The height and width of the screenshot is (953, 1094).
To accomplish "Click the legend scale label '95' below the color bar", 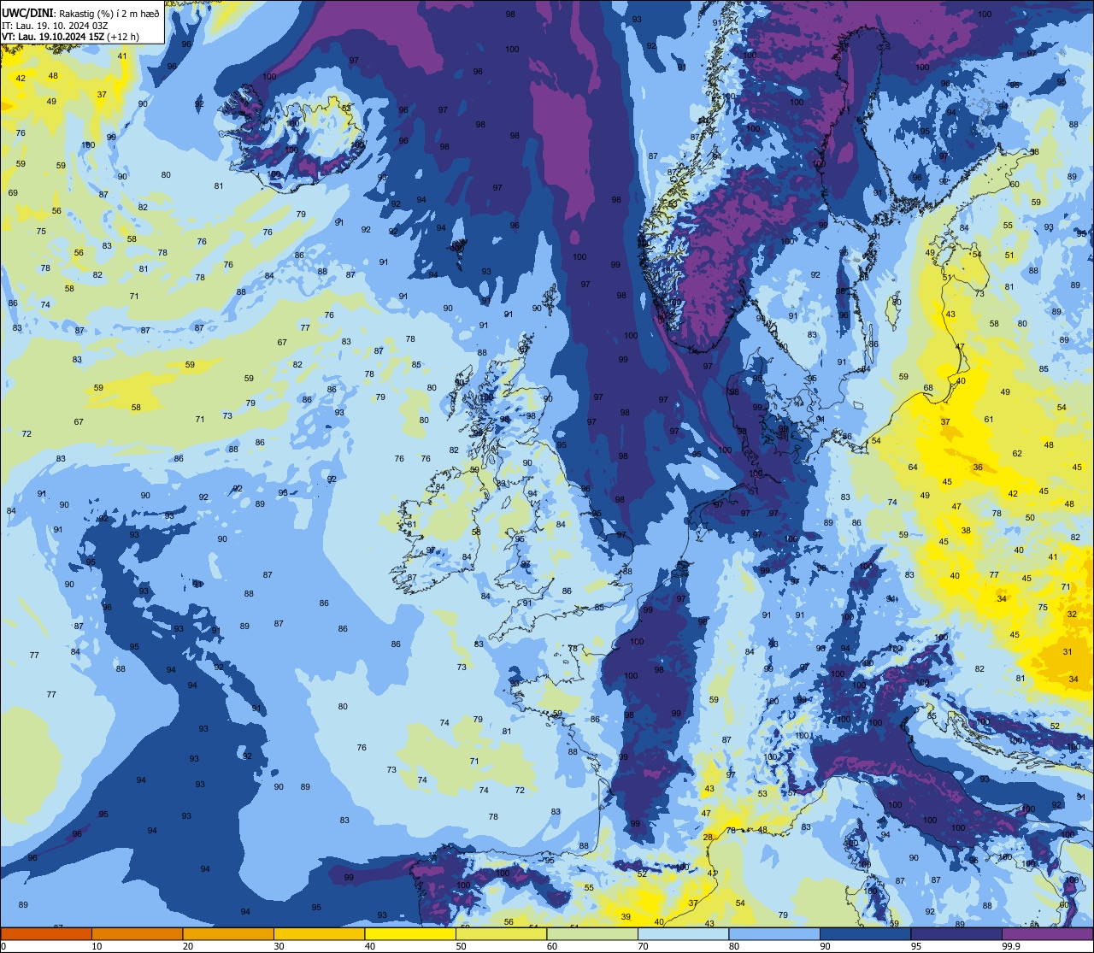I will [x=916, y=946].
